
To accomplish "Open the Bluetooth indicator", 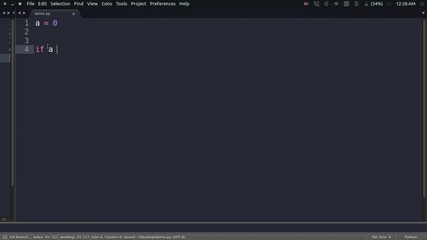I will click(356, 4).
